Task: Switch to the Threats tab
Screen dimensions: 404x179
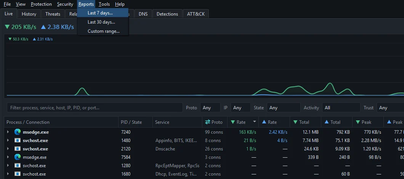Action: coord(53,14)
